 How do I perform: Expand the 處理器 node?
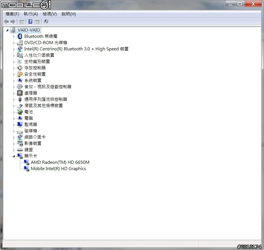(x=14, y=93)
